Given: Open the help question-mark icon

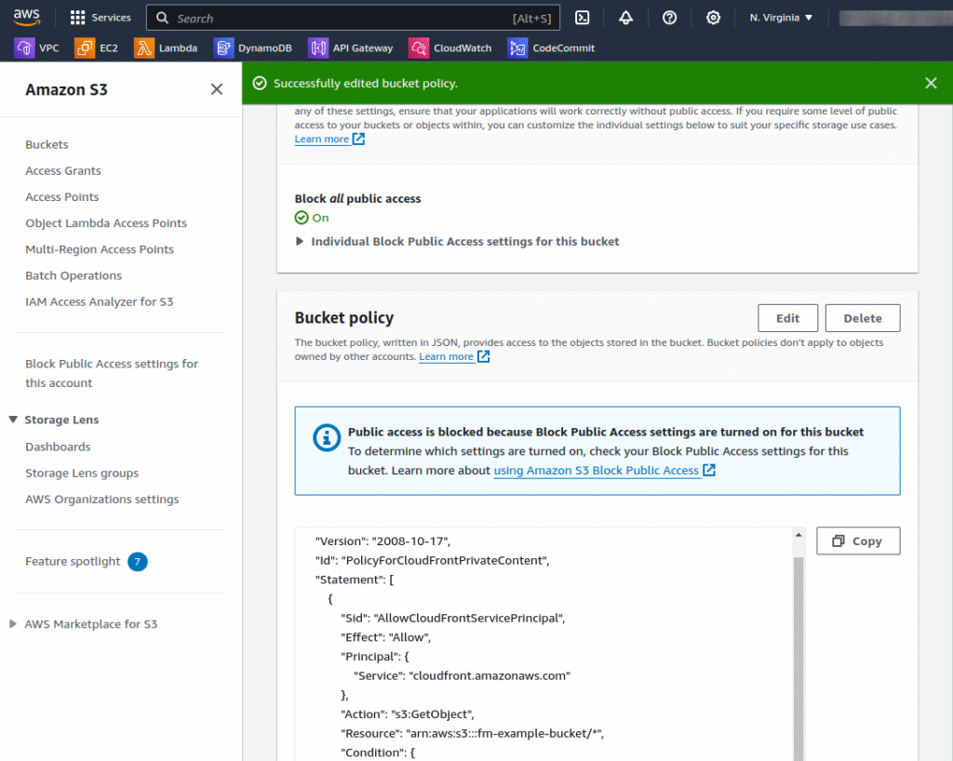Looking at the screenshot, I should pyautogui.click(x=669, y=18).
